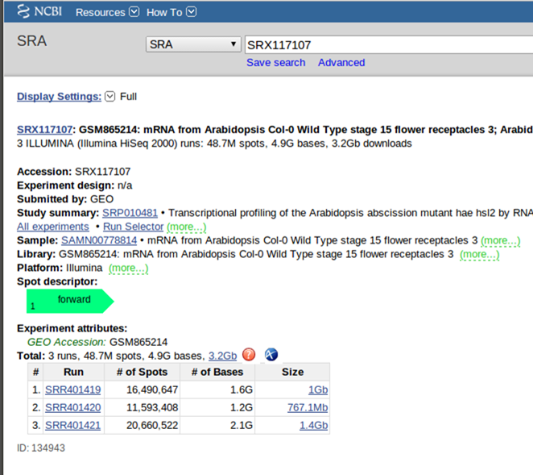This screenshot has width=533, height=475.
Task: Open the 3.2Gb total download link
Action: [223, 356]
